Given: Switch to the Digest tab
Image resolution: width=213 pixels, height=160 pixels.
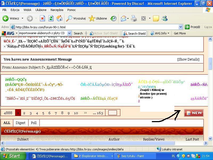Looking at the screenshot, I should click(21, 123).
